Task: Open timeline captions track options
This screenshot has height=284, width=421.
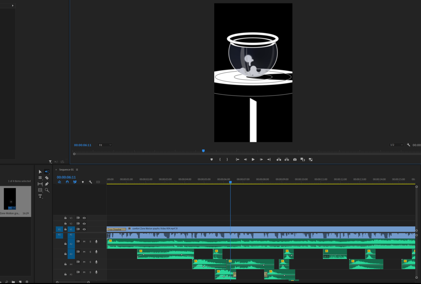Action: [98, 182]
